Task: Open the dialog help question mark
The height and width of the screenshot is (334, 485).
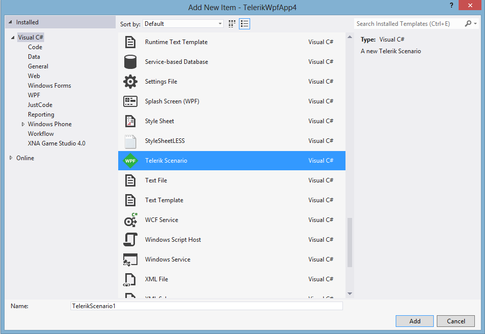Action: (x=452, y=5)
